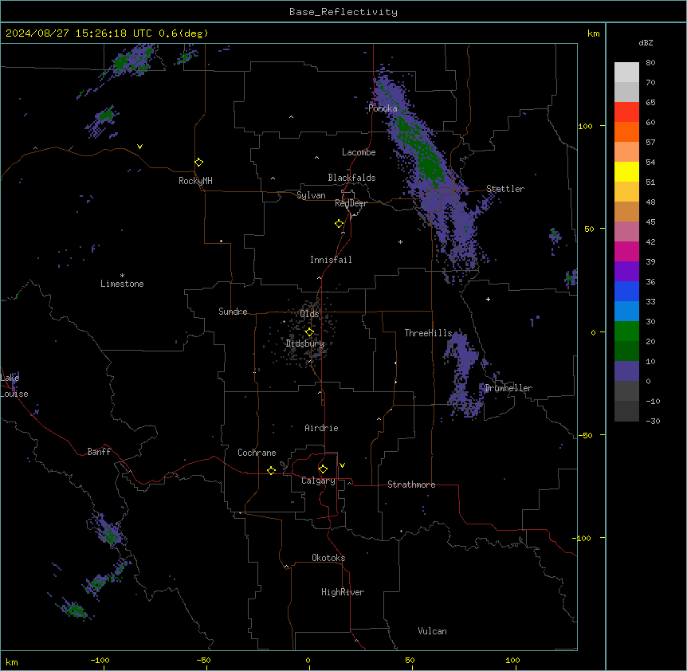
Task: Click the Strathmore city label
Action: pyautogui.click(x=411, y=485)
